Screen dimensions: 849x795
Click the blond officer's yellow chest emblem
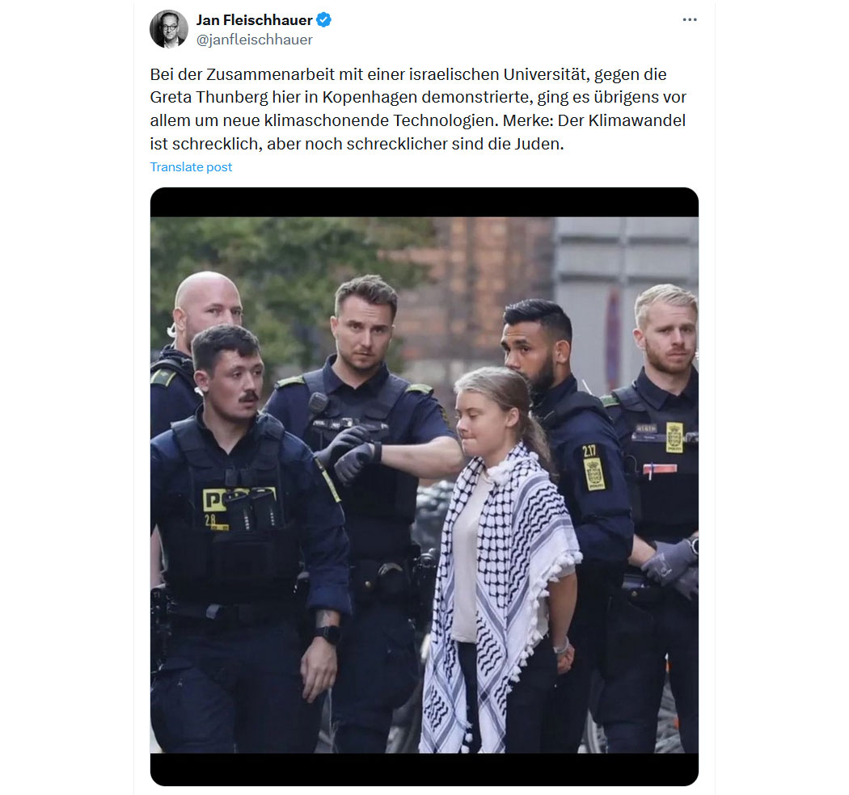(674, 437)
